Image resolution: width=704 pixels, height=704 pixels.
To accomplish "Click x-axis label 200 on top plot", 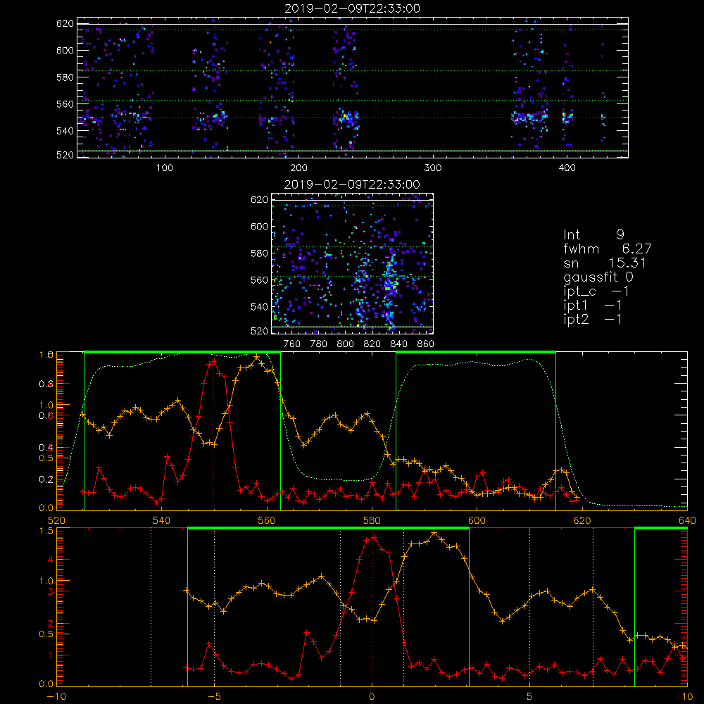I will point(298,168).
